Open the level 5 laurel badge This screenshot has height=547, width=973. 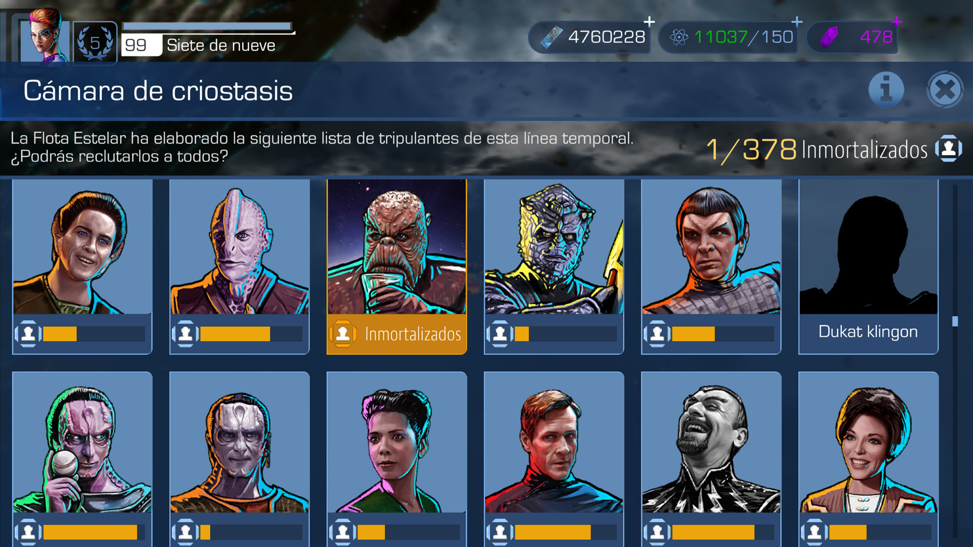coord(95,43)
